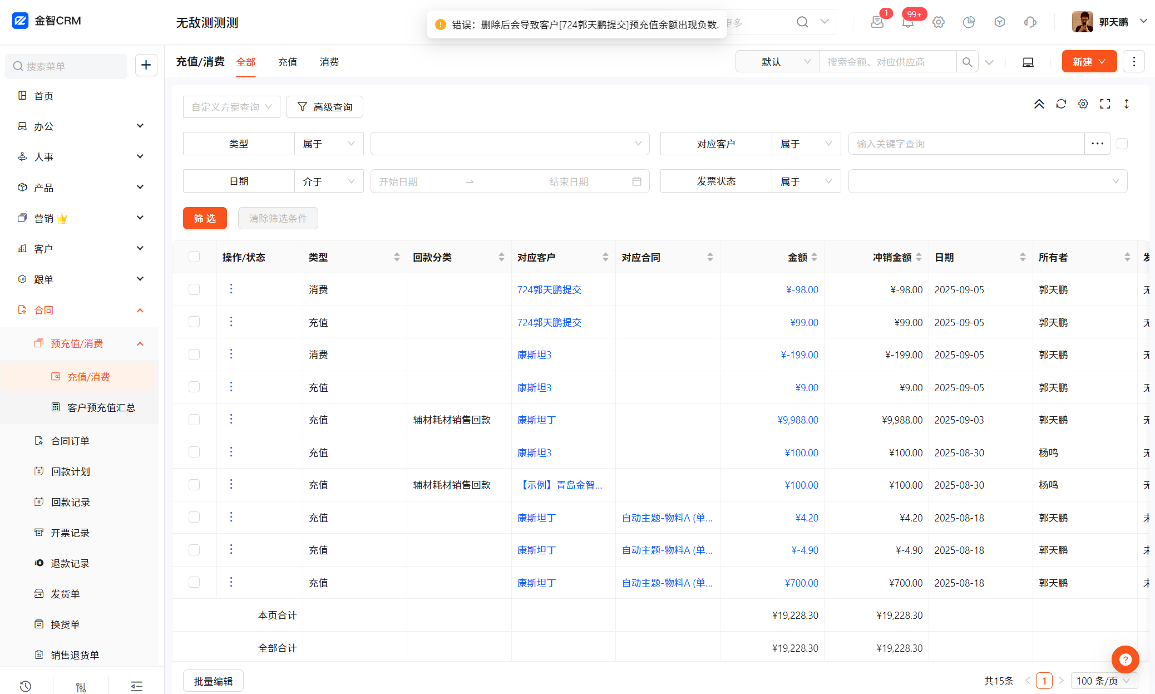Tick checkbox next to 对应客户 keyword field

pos(1122,144)
